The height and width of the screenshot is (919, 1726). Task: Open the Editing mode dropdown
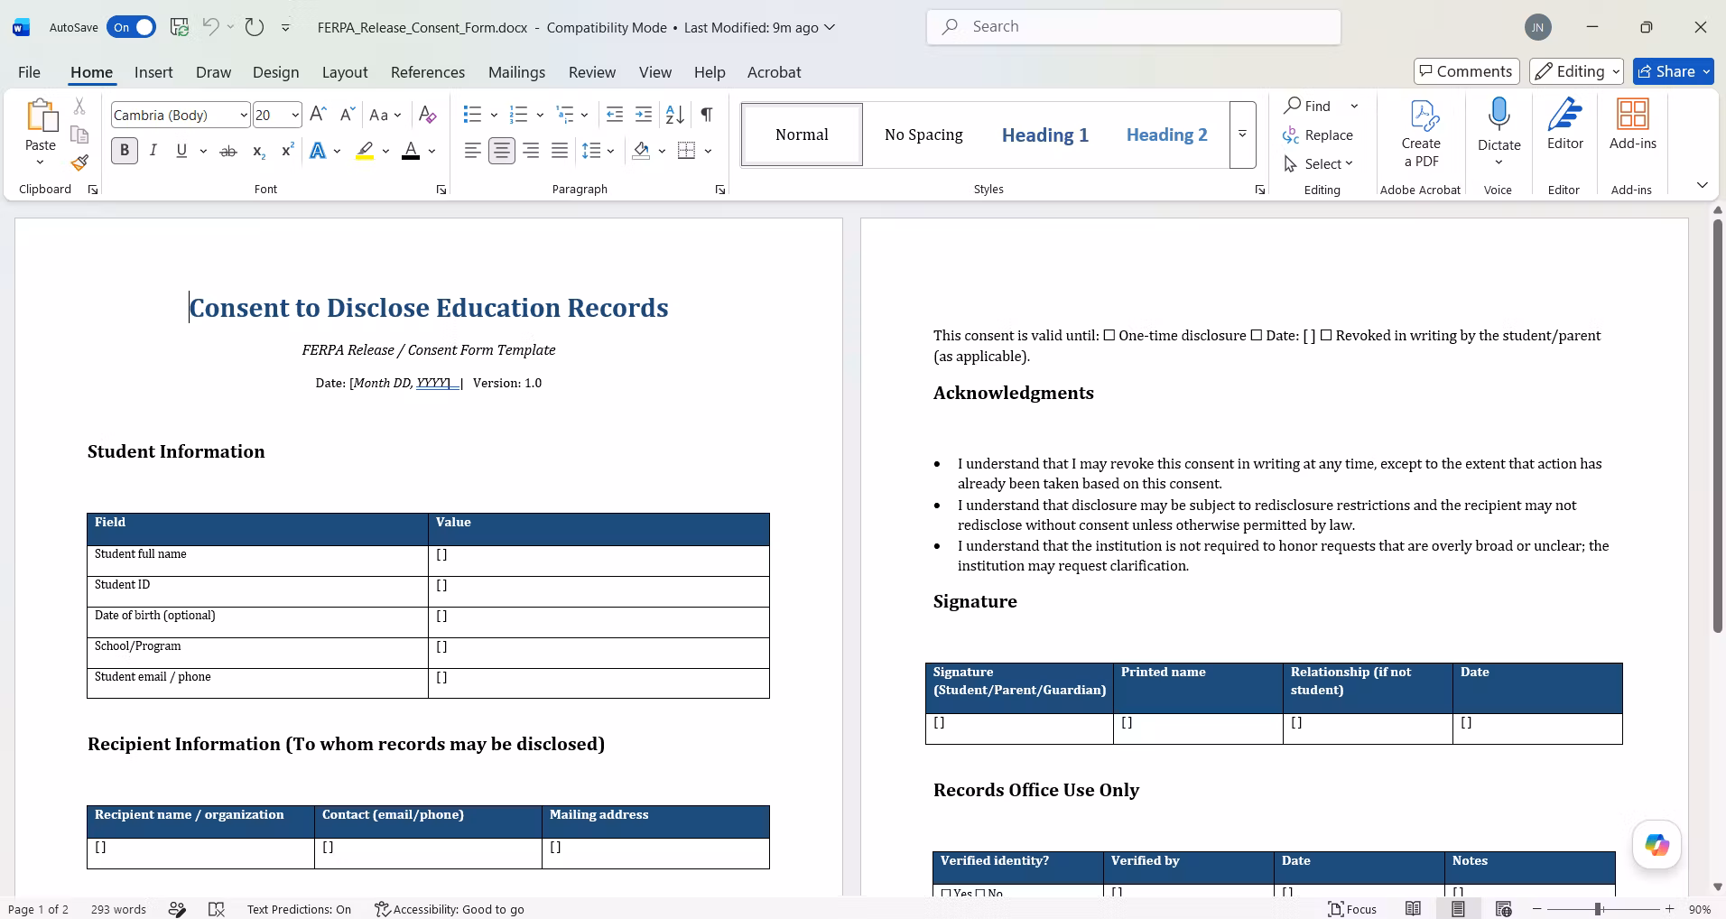tap(1576, 71)
